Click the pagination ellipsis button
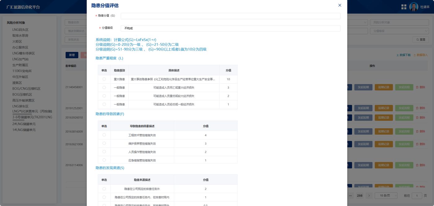 point(350,196)
